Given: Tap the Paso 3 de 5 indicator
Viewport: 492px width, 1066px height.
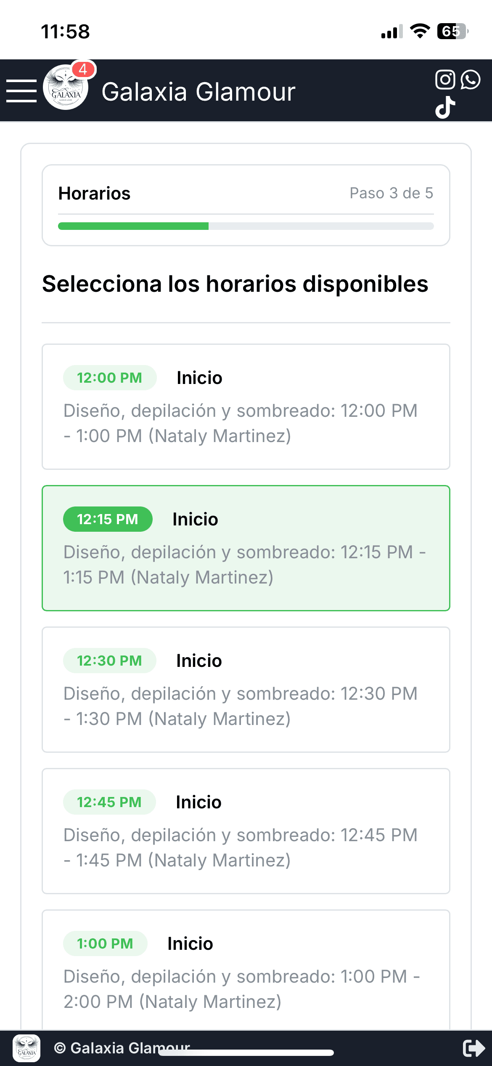Looking at the screenshot, I should 391,193.
